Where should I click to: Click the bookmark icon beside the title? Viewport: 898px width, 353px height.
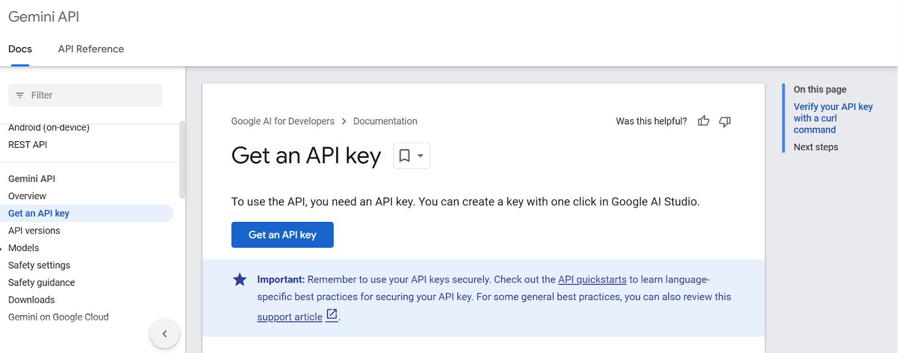pos(404,156)
